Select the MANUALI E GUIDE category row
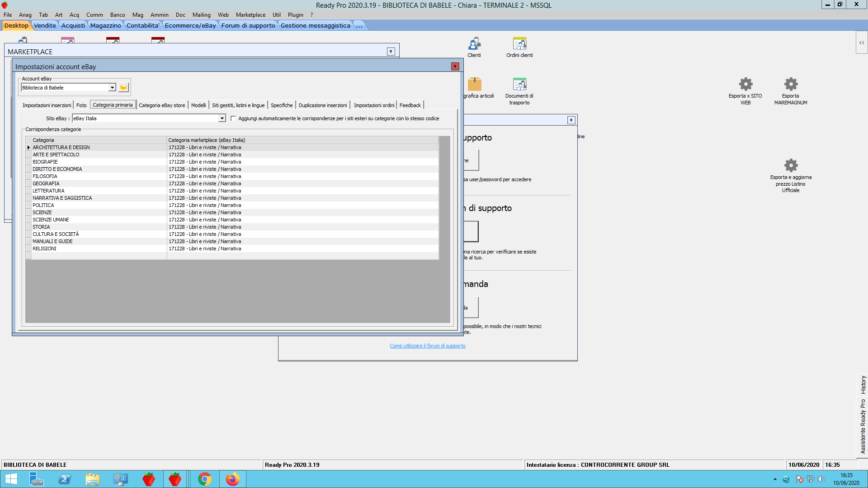The width and height of the screenshot is (868, 488). [x=232, y=241]
